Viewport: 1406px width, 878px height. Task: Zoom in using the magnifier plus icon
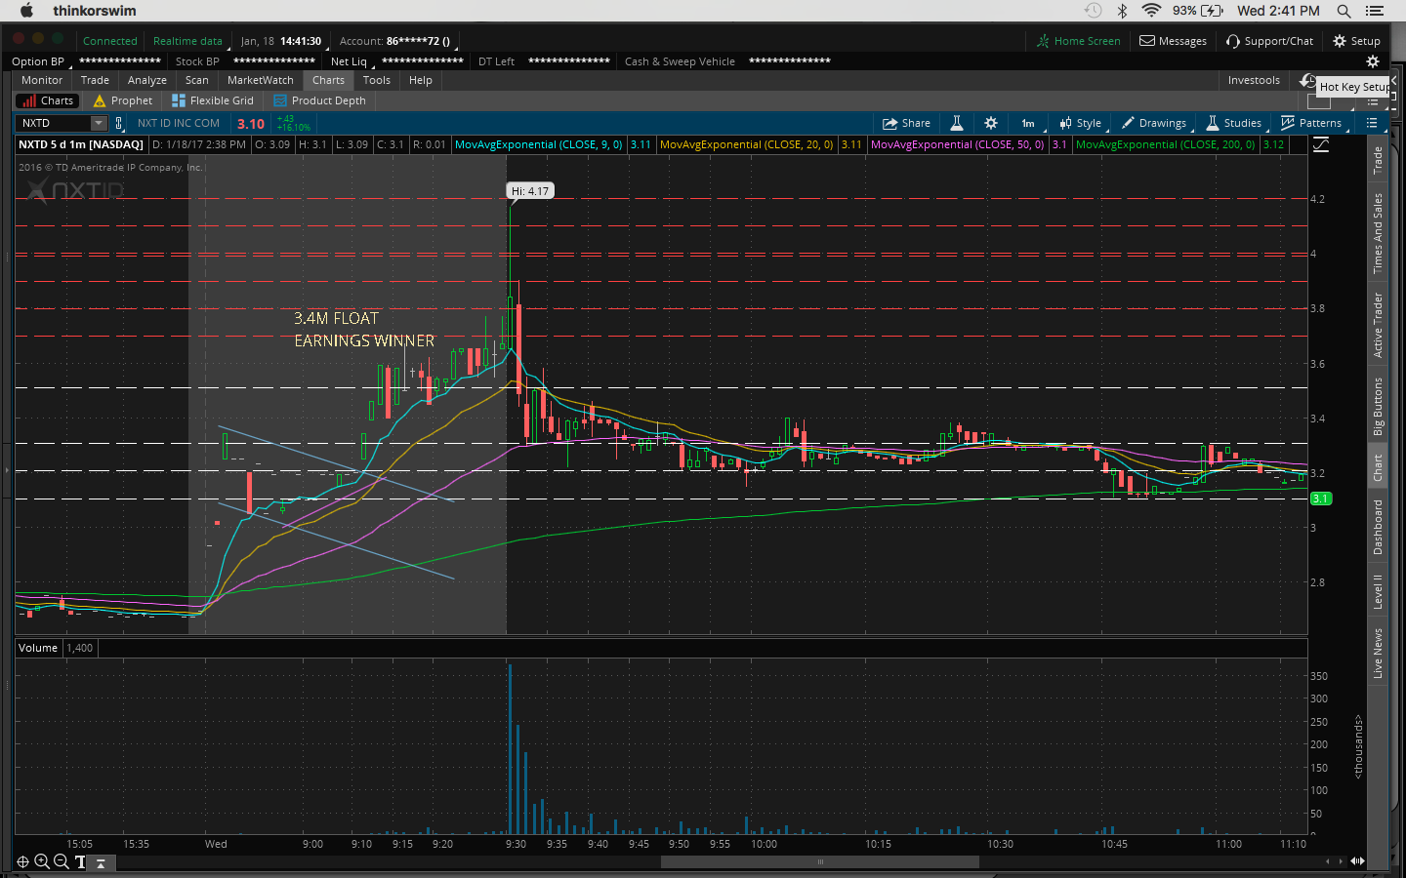click(x=42, y=861)
